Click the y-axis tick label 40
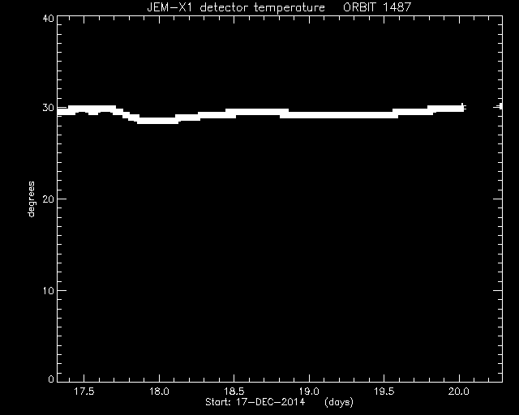519x415 pixels. pos(49,18)
